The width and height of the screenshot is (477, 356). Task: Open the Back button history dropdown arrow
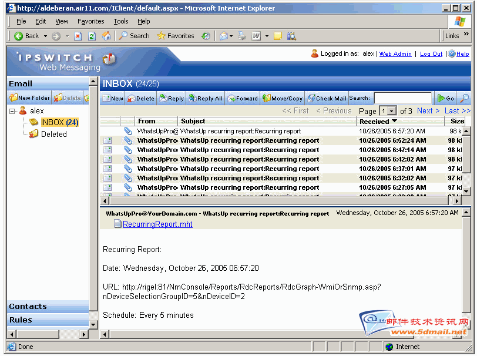[x=45, y=36]
